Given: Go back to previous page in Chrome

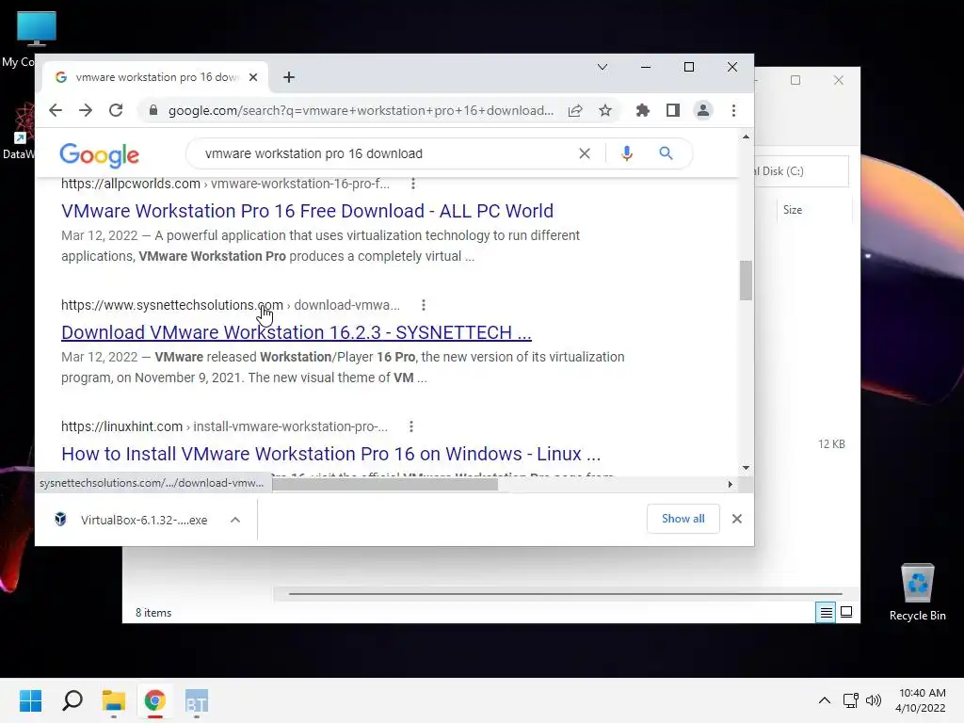Looking at the screenshot, I should pos(56,111).
